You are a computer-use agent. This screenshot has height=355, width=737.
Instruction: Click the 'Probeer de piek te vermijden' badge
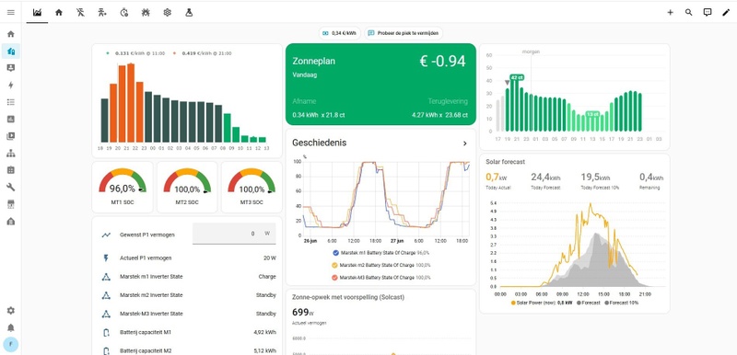[404, 33]
